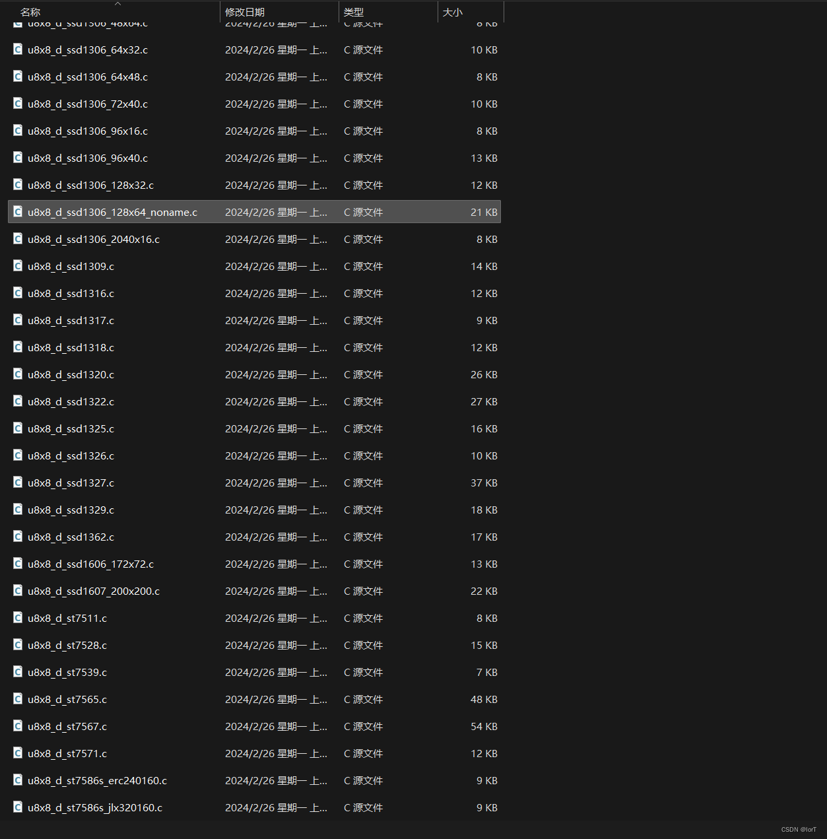Click the 15 KB size cell
Viewport: 827px width, 839px height.
tap(484, 645)
